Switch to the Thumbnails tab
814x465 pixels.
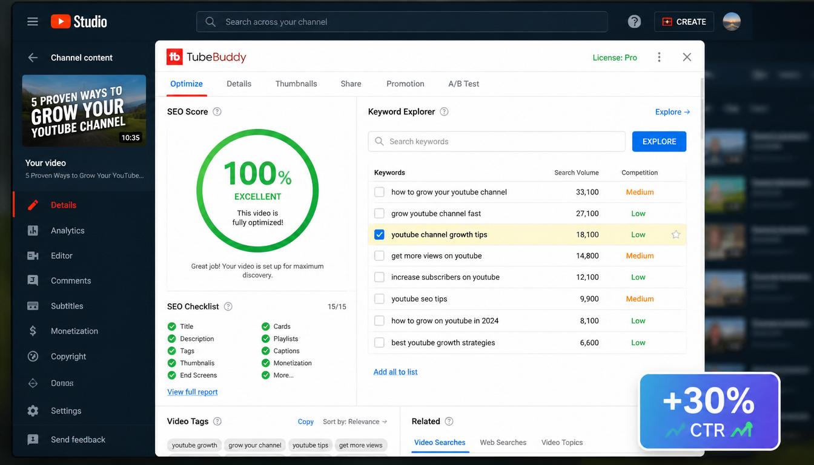[x=296, y=84]
